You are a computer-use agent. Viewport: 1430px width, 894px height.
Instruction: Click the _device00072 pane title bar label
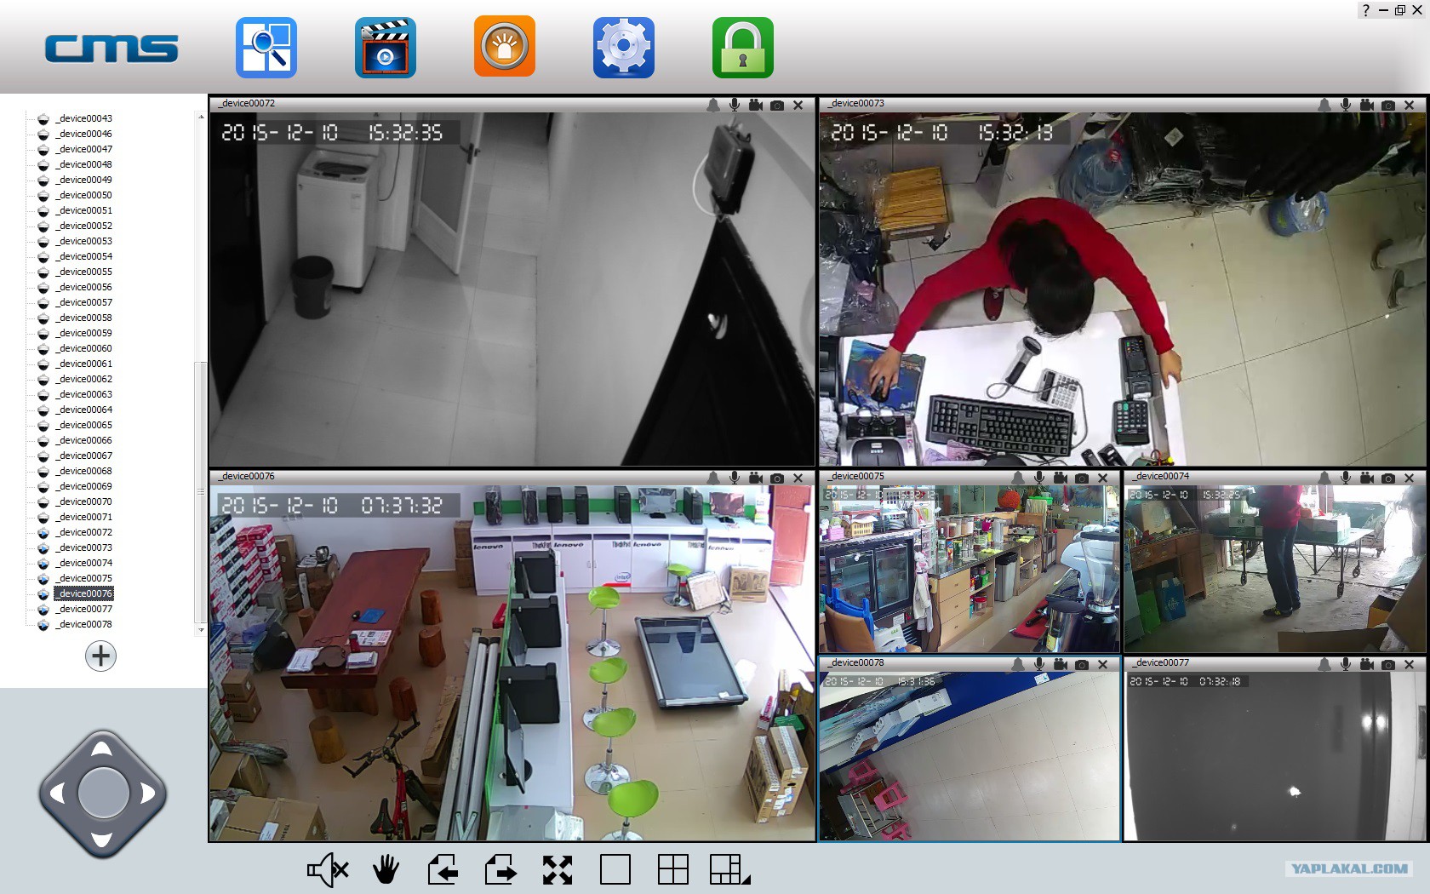click(247, 104)
